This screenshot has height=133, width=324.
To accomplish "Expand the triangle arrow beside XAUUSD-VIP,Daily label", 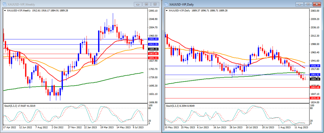I will coord(166,11).
